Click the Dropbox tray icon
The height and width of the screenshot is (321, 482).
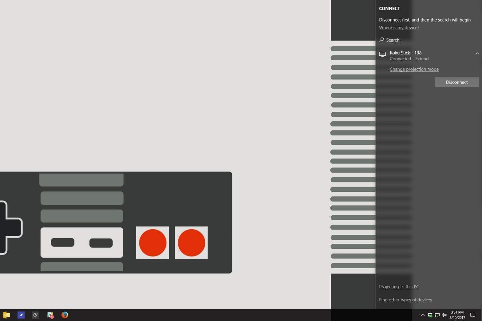(430, 315)
